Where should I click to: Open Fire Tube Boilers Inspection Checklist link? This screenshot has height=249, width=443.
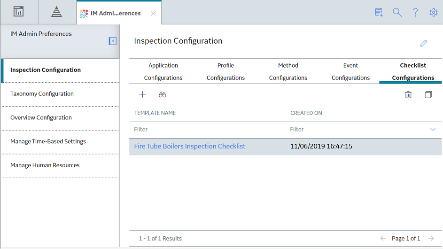190,146
